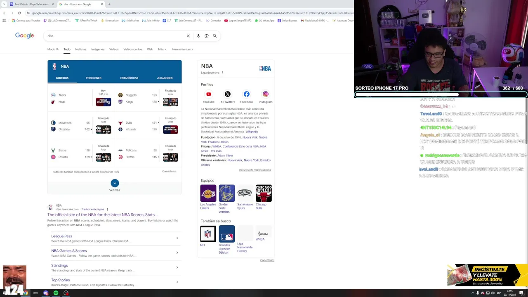Switch to the Jugadores tab
528x297 pixels.
(165, 78)
